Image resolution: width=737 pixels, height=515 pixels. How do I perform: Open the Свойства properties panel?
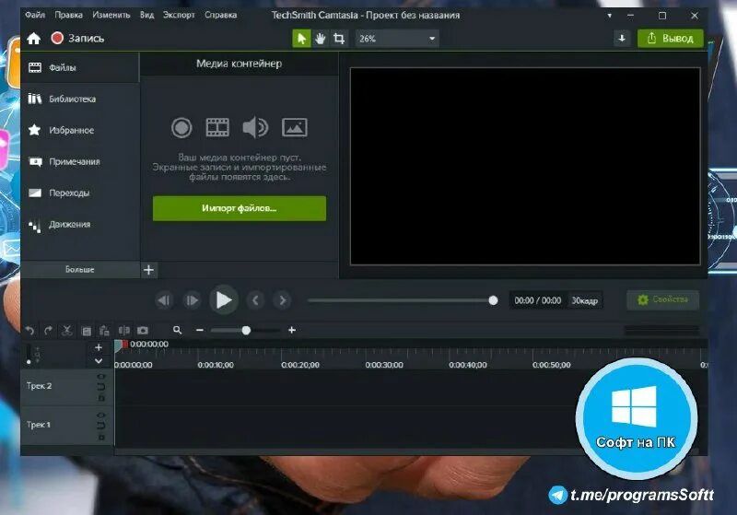[662, 299]
